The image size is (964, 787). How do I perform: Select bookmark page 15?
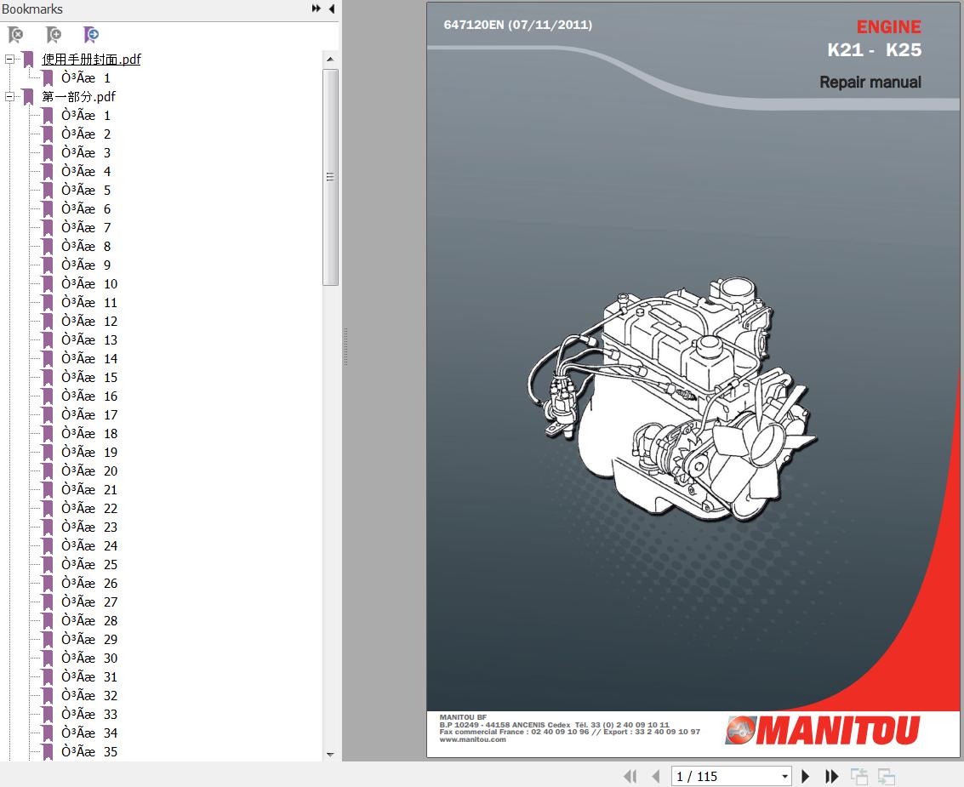click(x=89, y=378)
